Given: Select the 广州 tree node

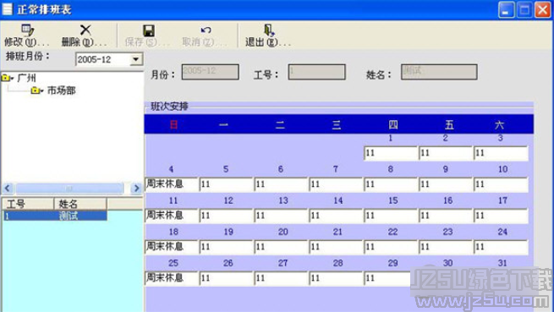Looking at the screenshot, I should coord(26,78).
